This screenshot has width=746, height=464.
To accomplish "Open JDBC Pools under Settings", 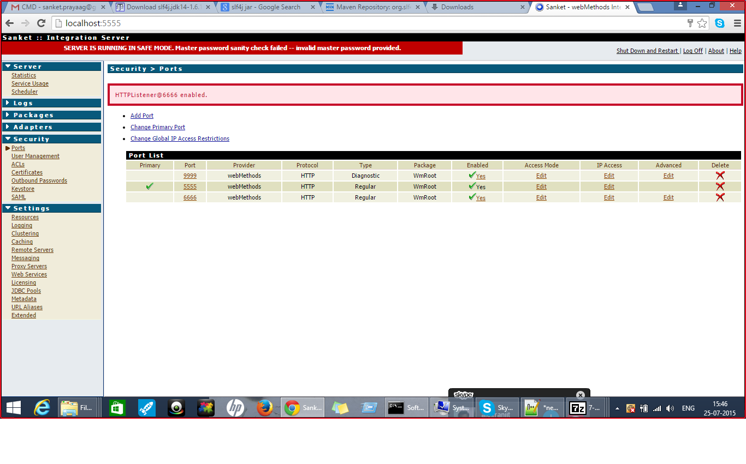I will point(26,291).
